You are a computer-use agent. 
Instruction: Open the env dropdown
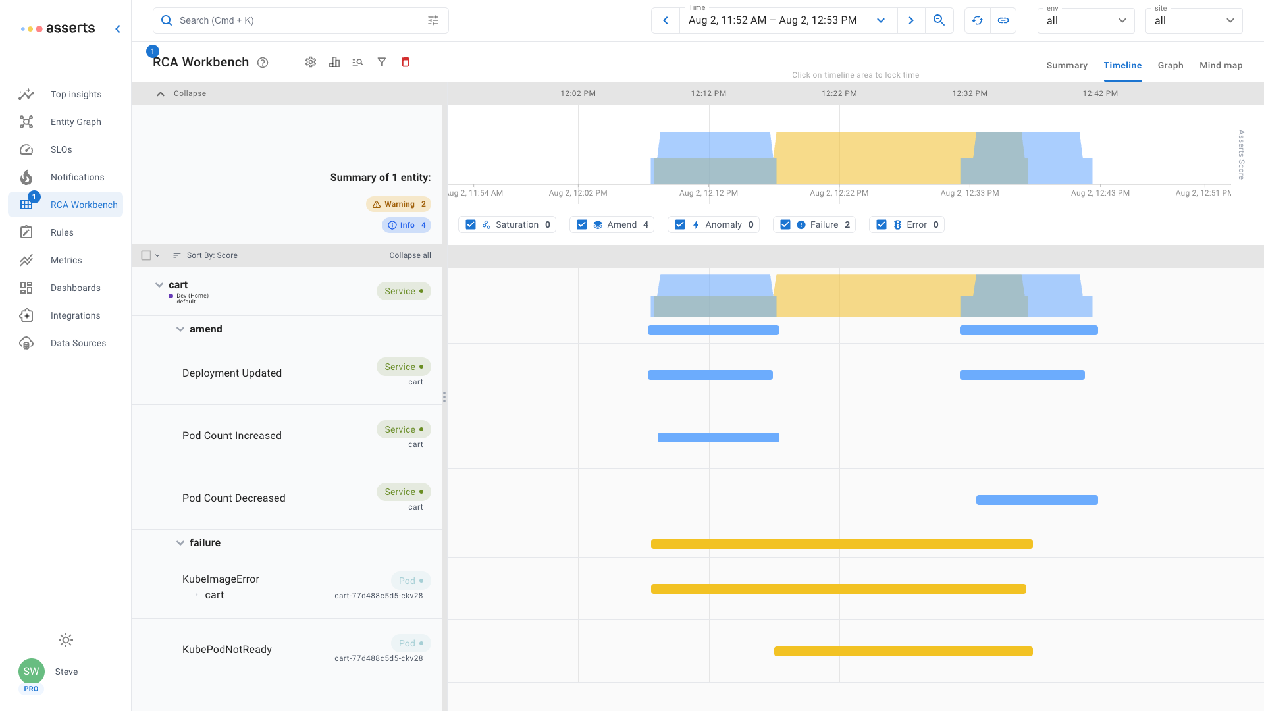tap(1086, 20)
